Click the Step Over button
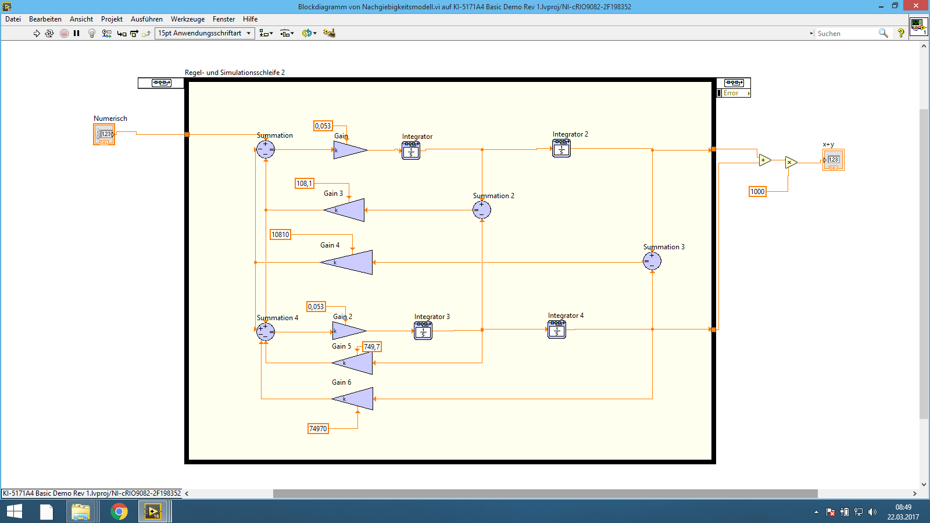The height and width of the screenshot is (523, 930). [134, 34]
